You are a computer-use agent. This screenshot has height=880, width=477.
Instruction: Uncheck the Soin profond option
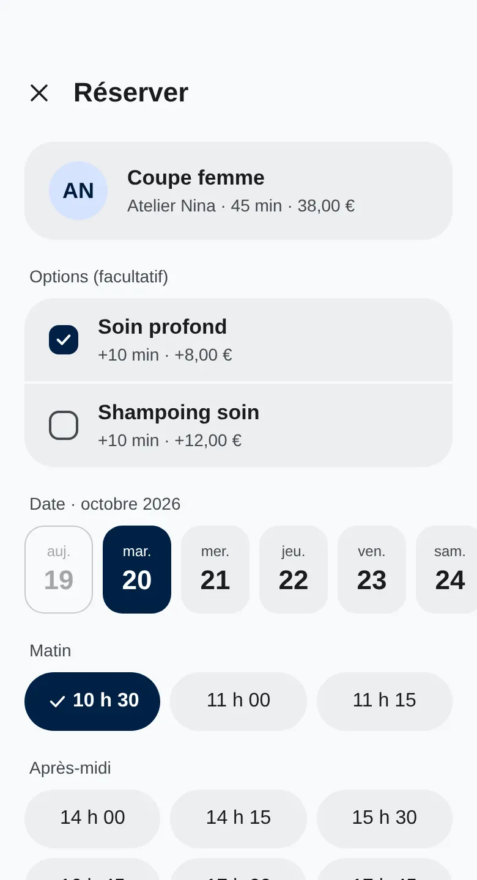(x=64, y=340)
